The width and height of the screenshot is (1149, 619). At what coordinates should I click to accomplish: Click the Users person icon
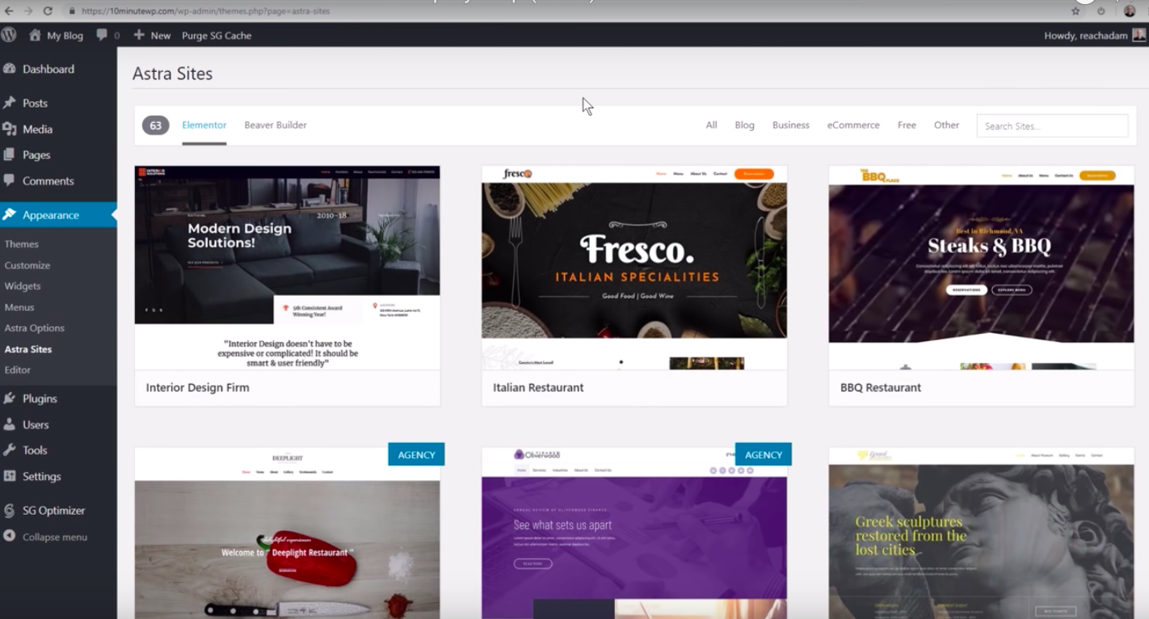click(10, 424)
